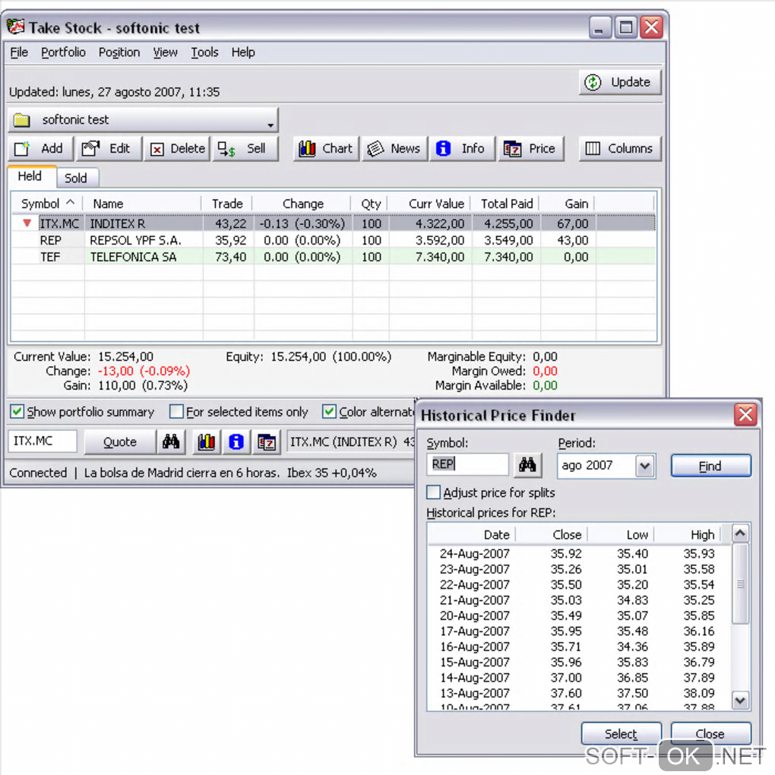775x775 pixels.
Task: Open the Tools menu
Action: pyautogui.click(x=204, y=52)
